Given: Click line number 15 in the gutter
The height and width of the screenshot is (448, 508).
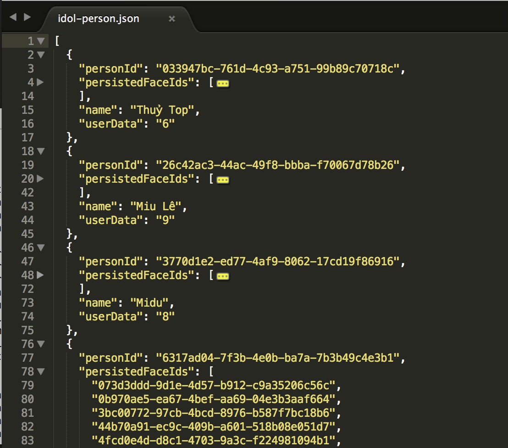Looking at the screenshot, I should (28, 110).
